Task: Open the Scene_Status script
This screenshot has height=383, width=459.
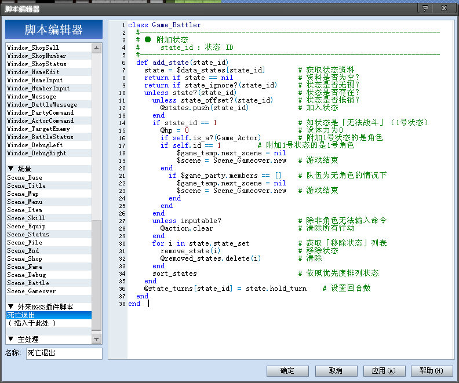Action: pos(49,234)
